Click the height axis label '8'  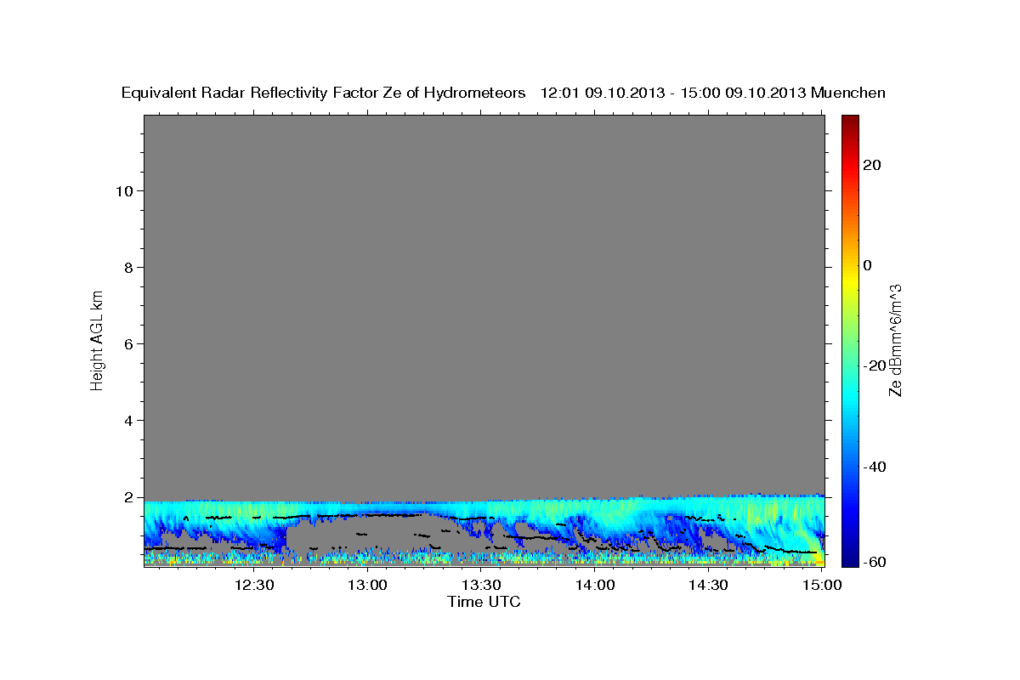127,268
